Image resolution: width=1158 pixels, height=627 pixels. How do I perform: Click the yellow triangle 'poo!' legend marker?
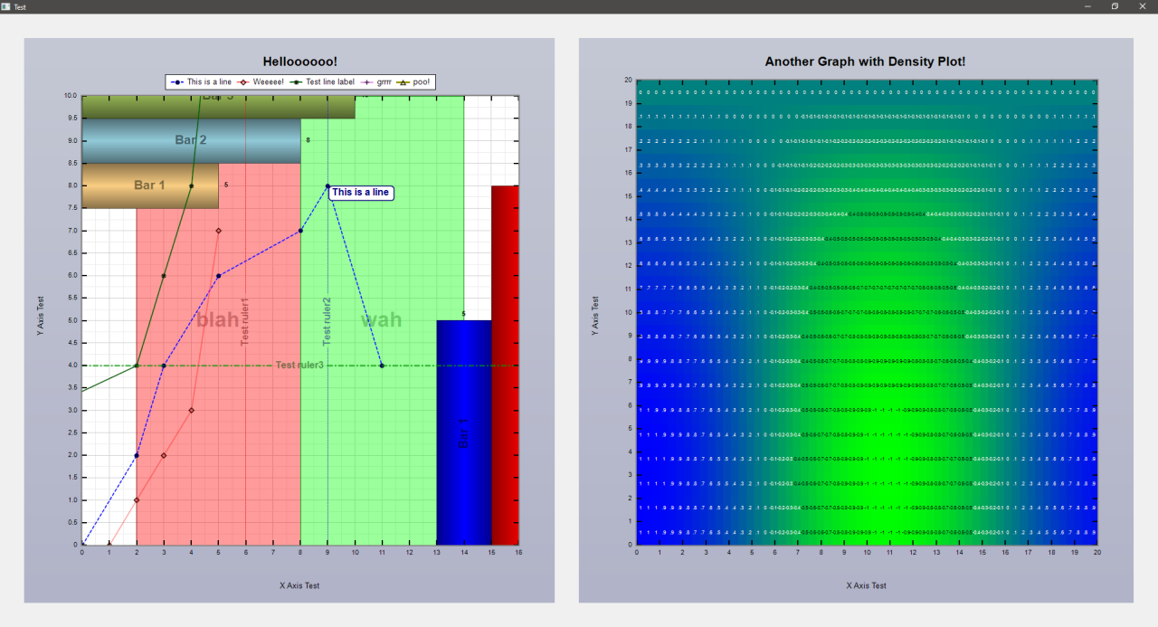pos(404,82)
